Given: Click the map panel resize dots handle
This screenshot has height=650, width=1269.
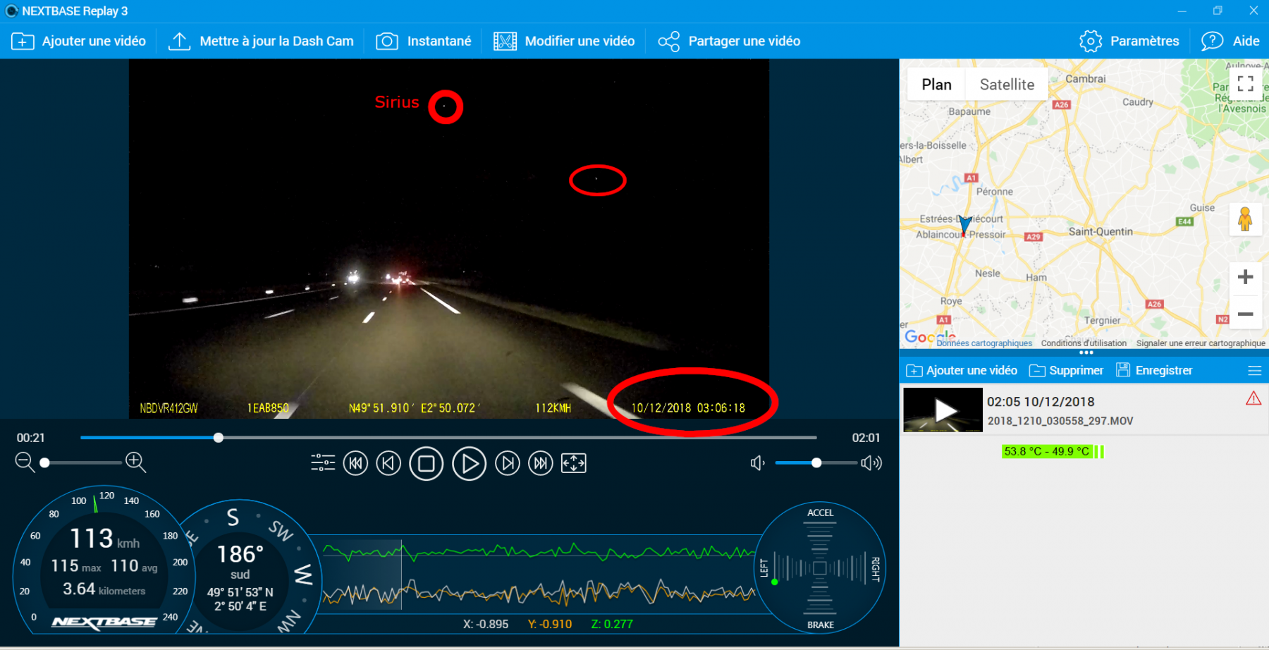Looking at the screenshot, I should 1086,352.
